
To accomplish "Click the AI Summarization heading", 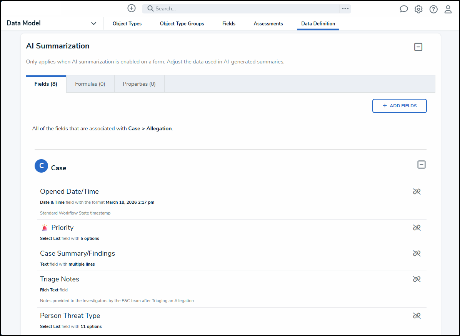I will point(58,46).
